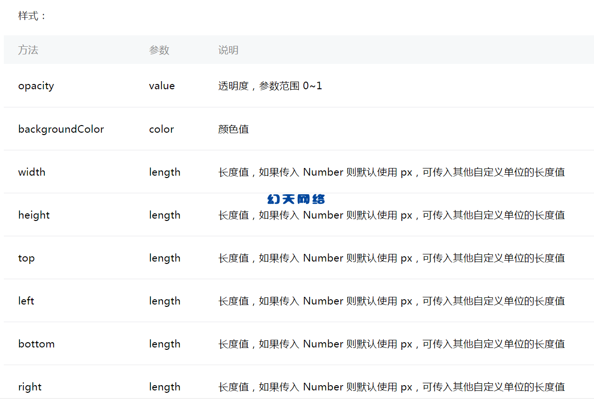
Task: Select the opacity method name
Action: (36, 86)
